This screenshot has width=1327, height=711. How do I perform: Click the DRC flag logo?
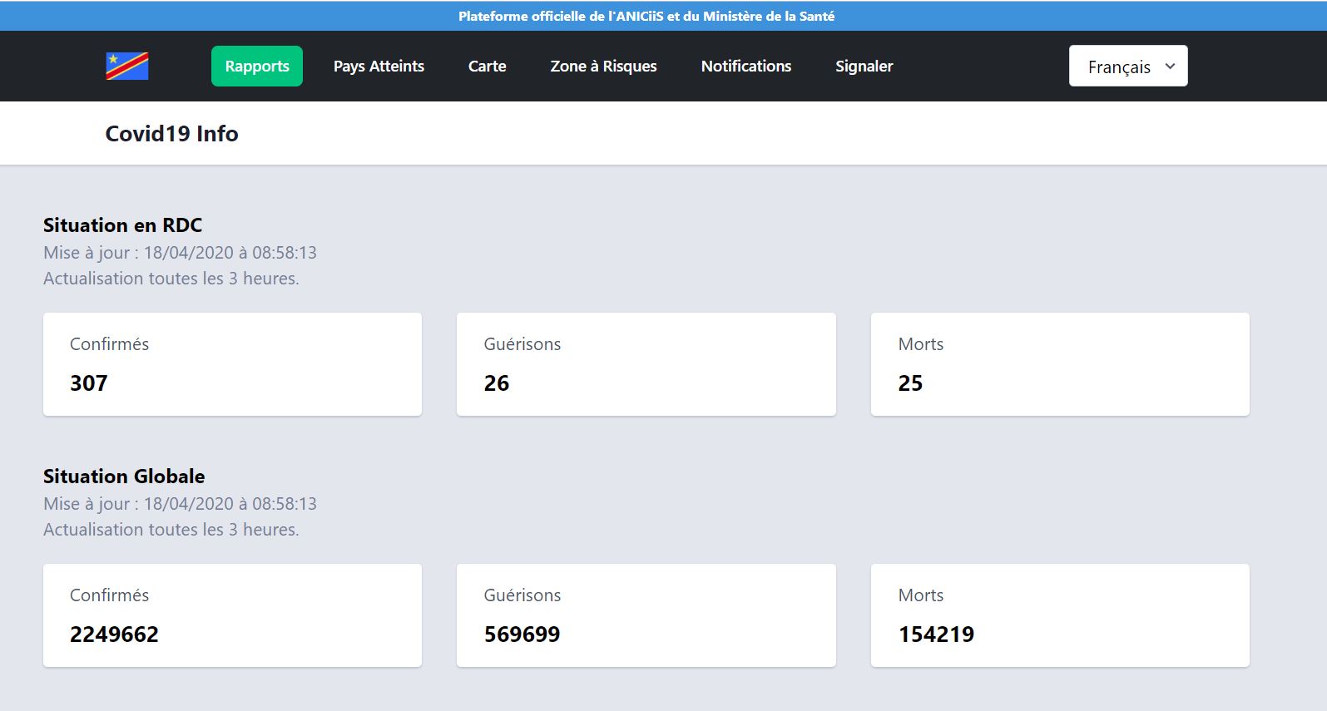(127, 67)
